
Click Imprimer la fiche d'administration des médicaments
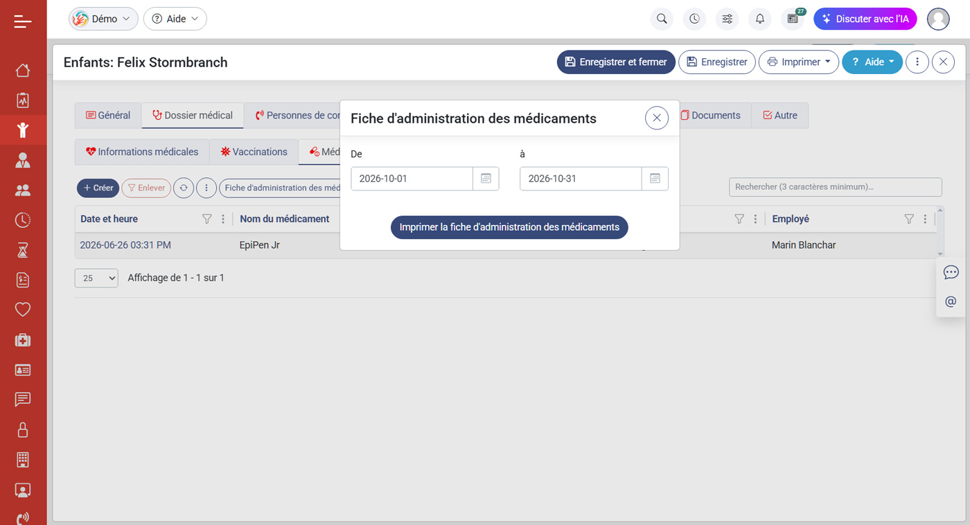pos(509,227)
